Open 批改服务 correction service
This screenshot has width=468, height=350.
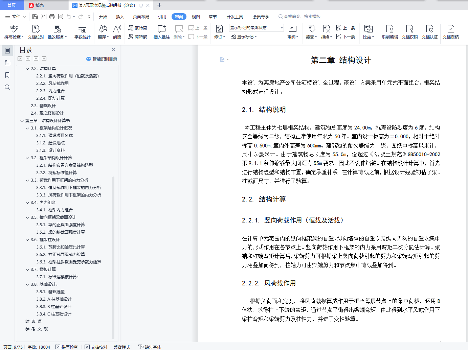(x=57, y=32)
